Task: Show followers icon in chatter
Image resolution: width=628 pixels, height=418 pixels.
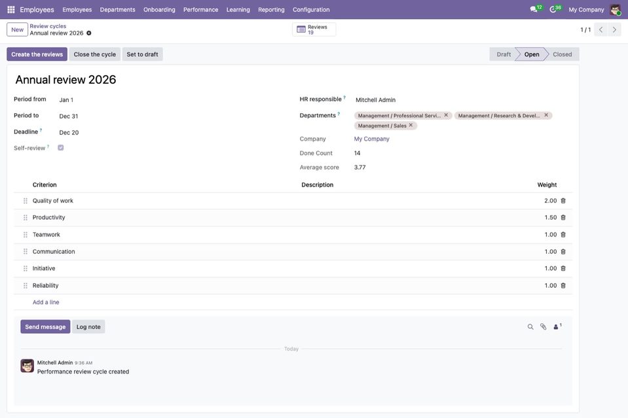Action: point(557,326)
